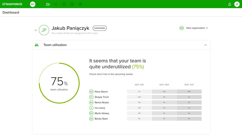Click Nora Glavin's 40h cell for 02.01 - 08.01
The height and width of the screenshot is (136, 242).
(164, 92)
